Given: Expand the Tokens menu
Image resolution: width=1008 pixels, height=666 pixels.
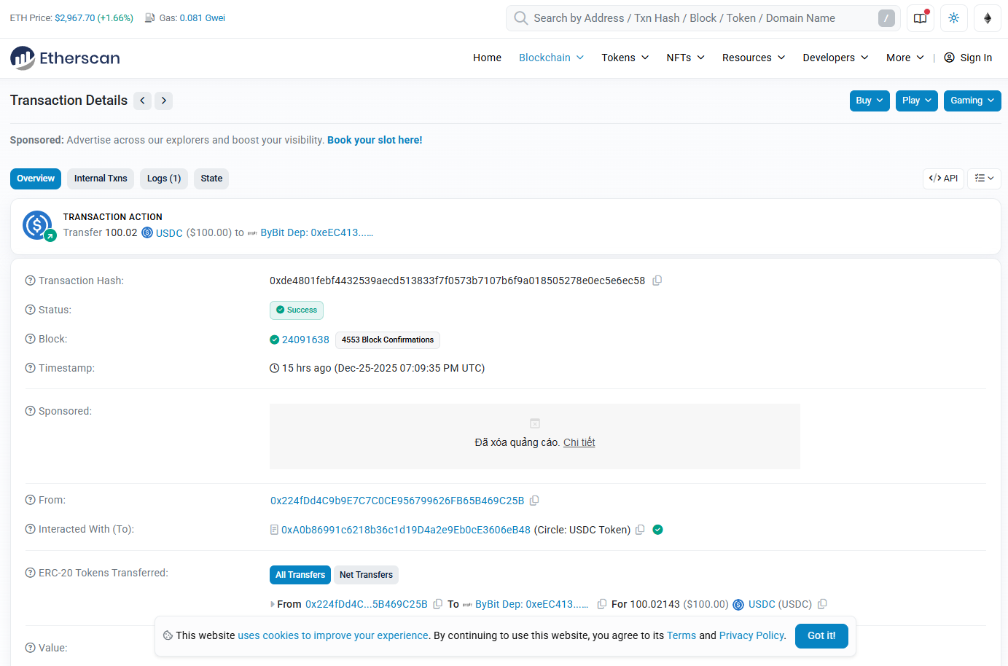Looking at the screenshot, I should [625, 58].
